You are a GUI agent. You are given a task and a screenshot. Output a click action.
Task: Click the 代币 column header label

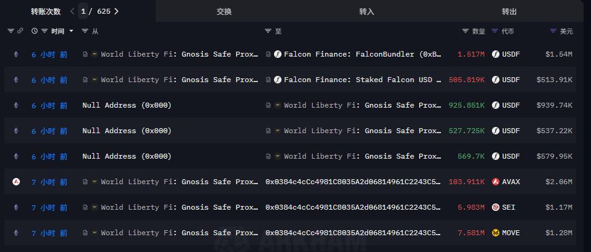pos(508,31)
